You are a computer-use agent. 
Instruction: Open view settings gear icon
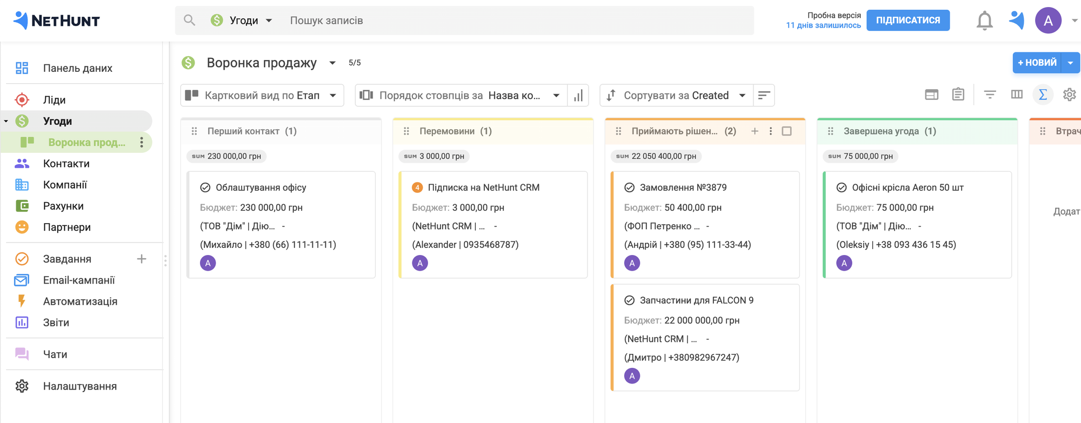(x=1069, y=95)
